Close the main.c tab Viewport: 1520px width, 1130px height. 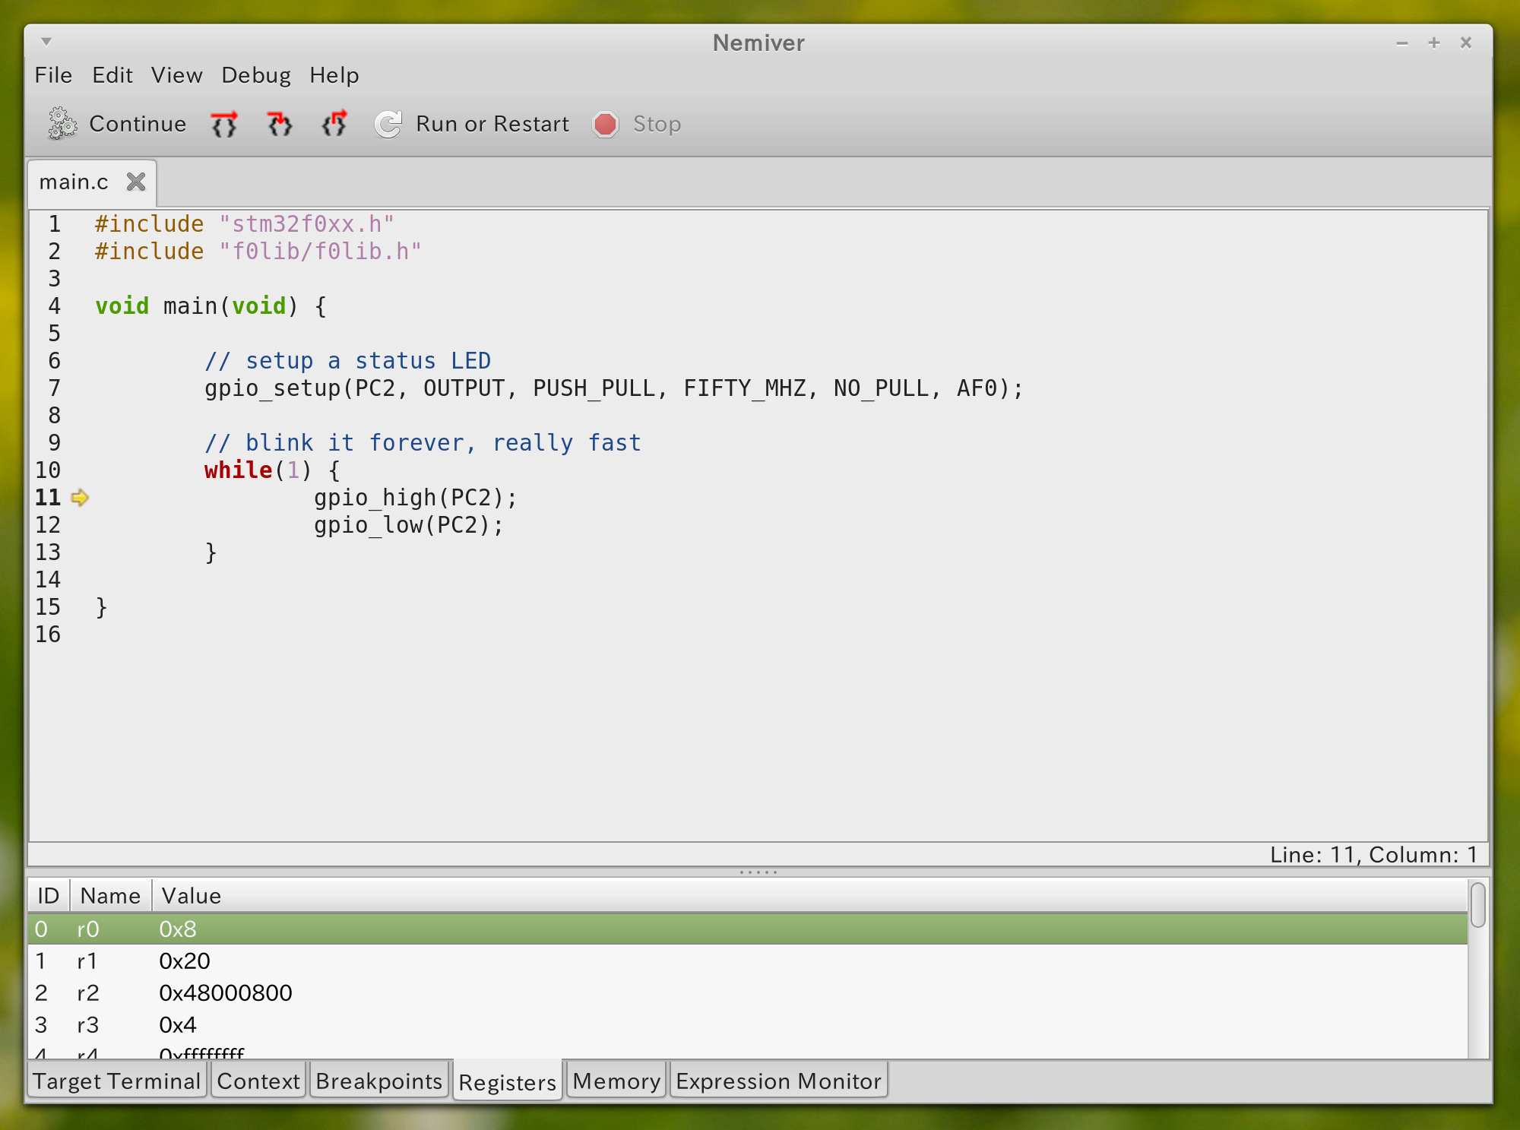coord(136,182)
